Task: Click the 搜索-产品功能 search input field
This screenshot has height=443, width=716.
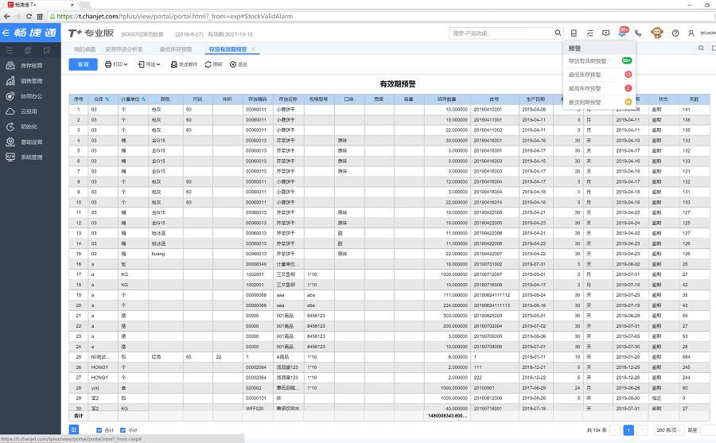Action: (x=501, y=33)
